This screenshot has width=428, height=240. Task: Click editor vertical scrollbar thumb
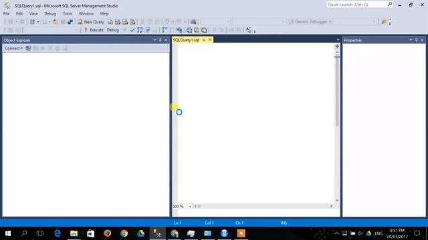tap(337, 92)
